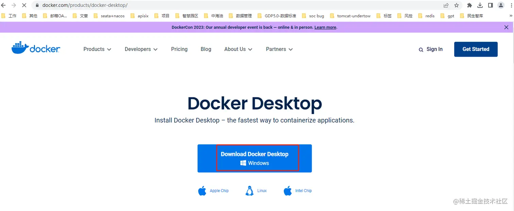This screenshot has height=211, width=514.
Task: Open the browser downloads icon
Action: [x=480, y=5]
